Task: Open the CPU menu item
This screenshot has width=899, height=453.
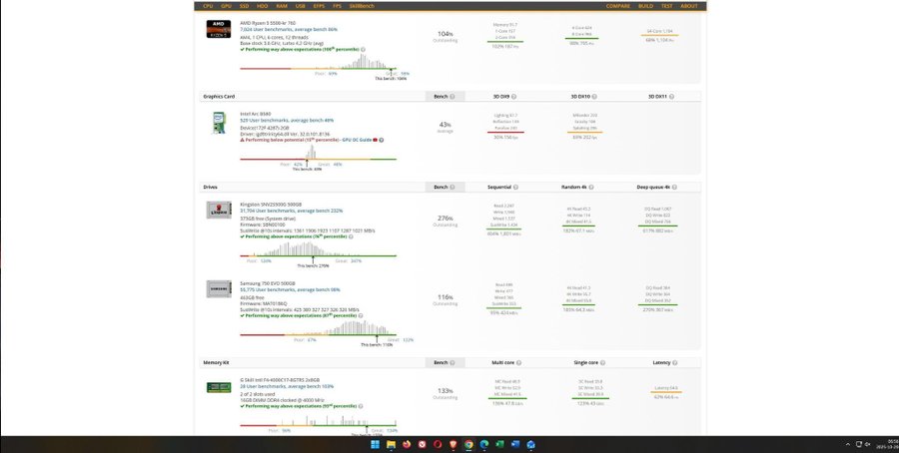Action: coord(209,5)
